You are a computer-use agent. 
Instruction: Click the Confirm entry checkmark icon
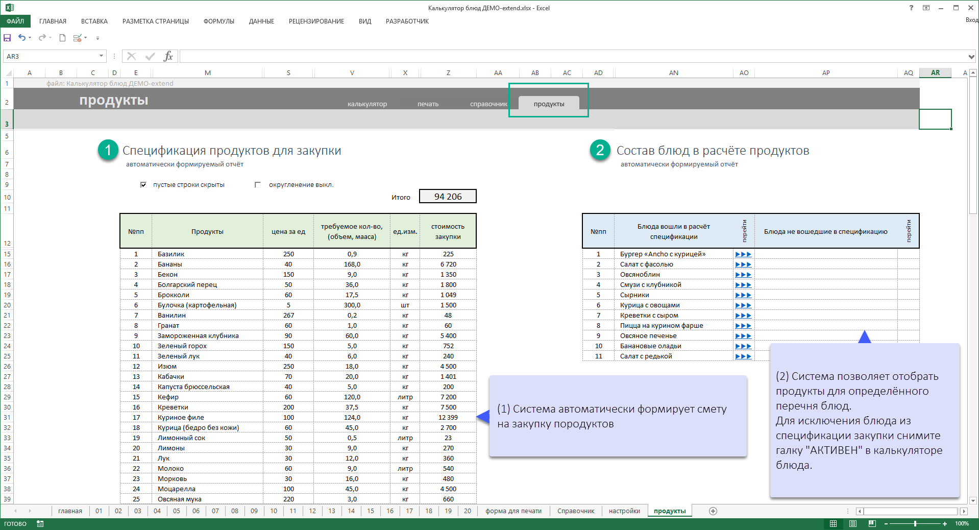150,56
